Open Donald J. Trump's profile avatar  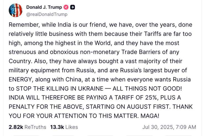[15, 10]
